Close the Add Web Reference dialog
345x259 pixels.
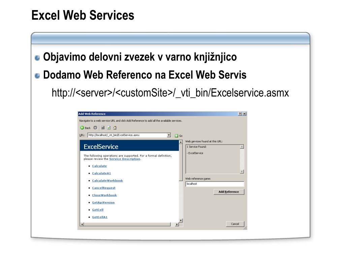click(245, 114)
